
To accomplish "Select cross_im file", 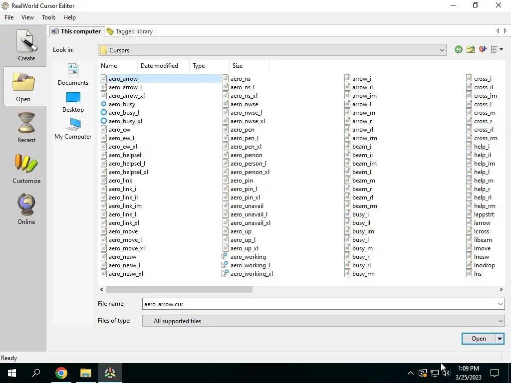I will (x=482, y=95).
